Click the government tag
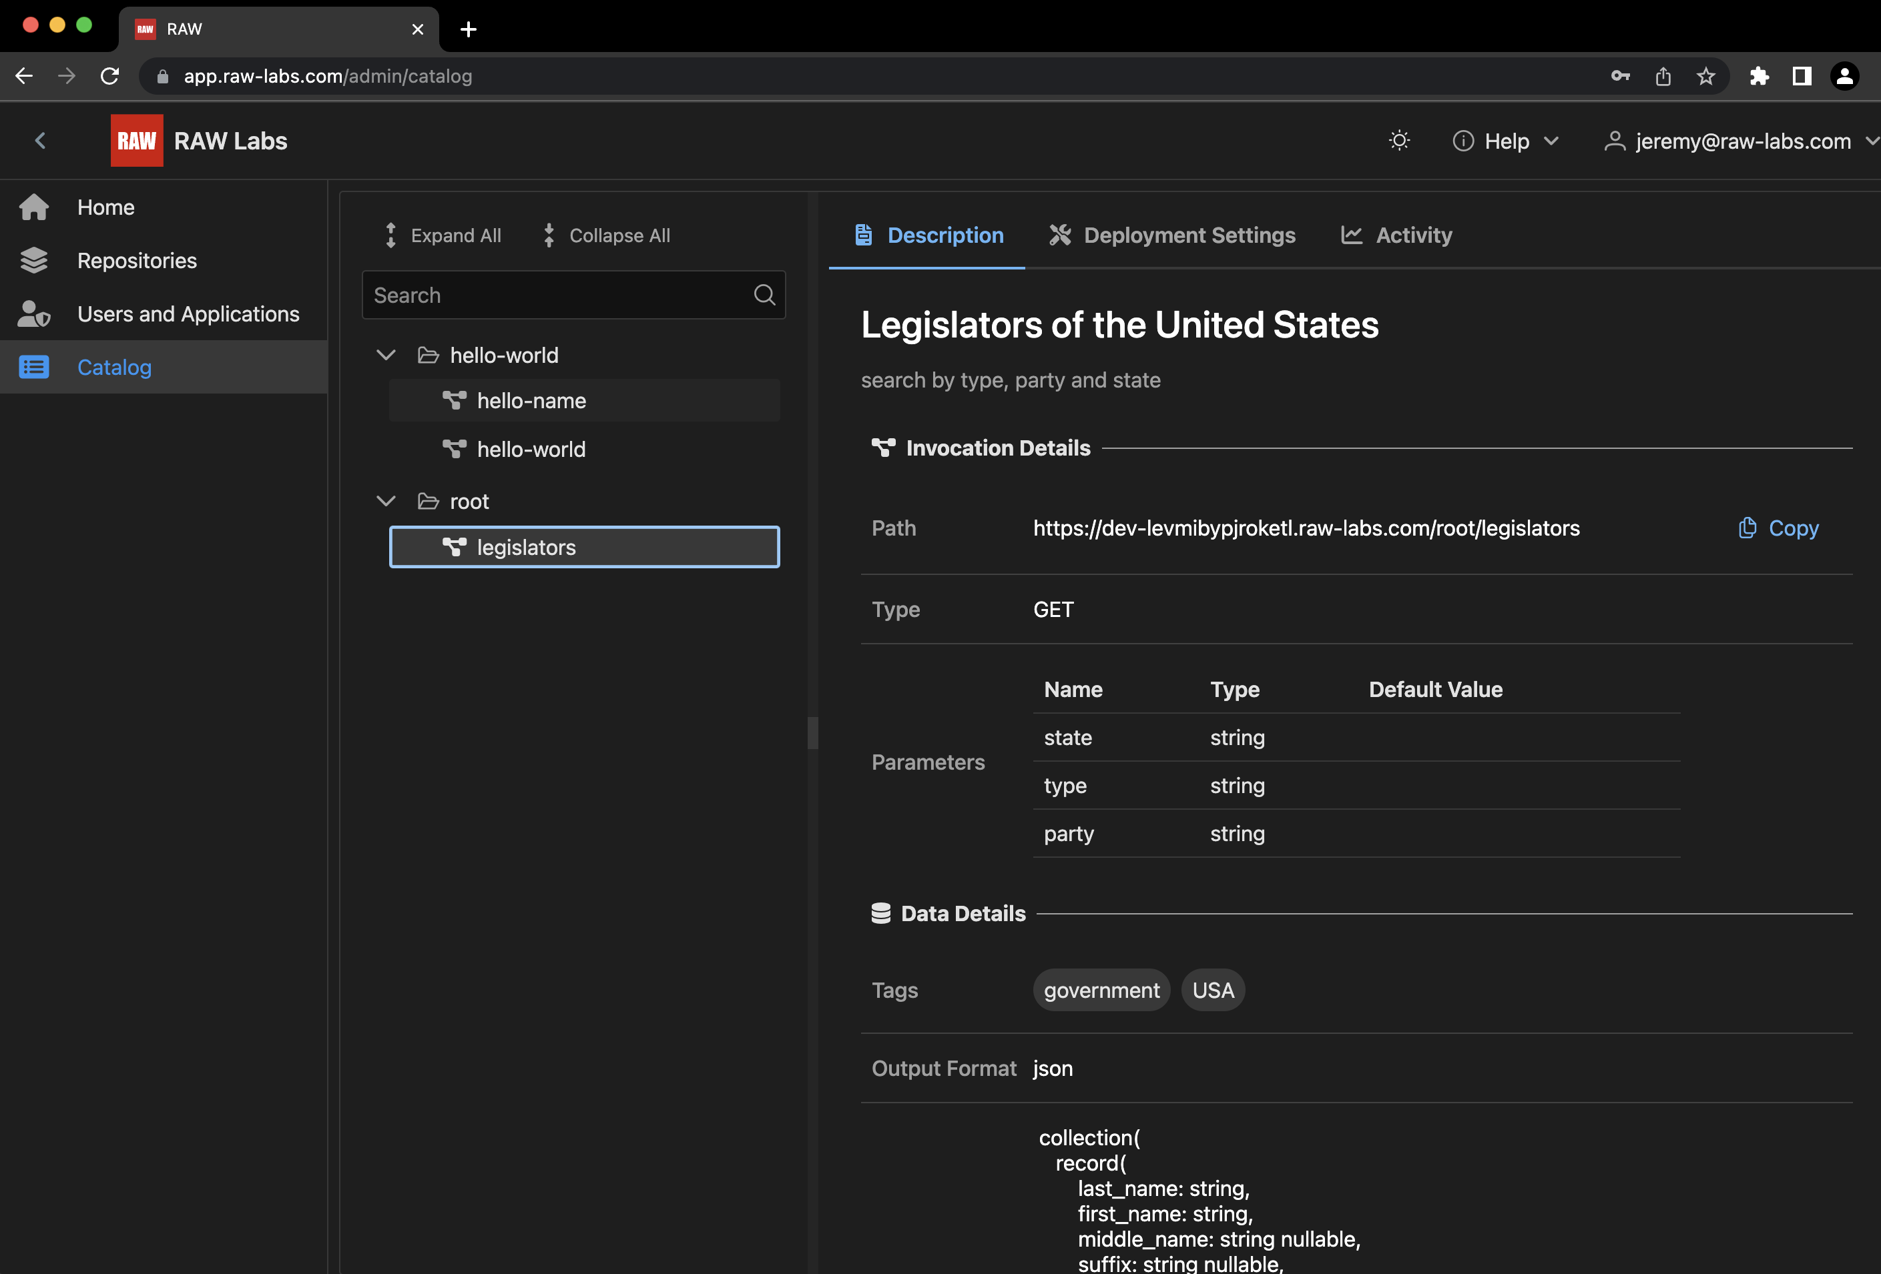The height and width of the screenshot is (1274, 1881). (1101, 990)
